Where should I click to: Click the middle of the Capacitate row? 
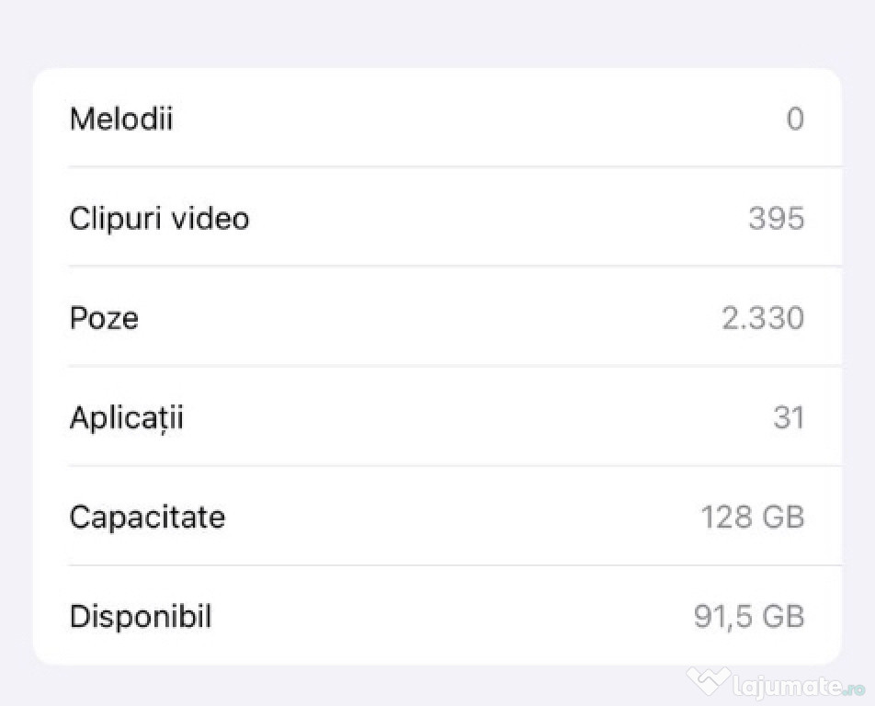point(437,516)
